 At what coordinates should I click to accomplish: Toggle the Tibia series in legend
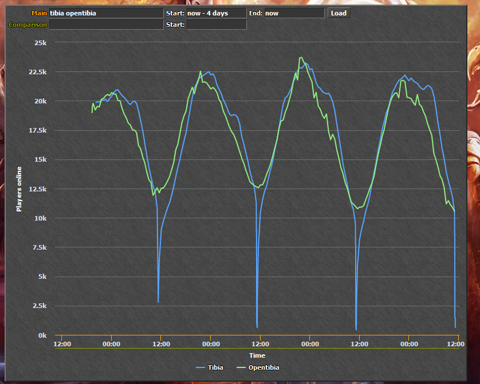tap(210, 367)
